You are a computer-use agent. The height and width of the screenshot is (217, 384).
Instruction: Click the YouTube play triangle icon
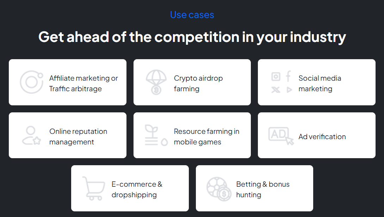[x=289, y=90]
